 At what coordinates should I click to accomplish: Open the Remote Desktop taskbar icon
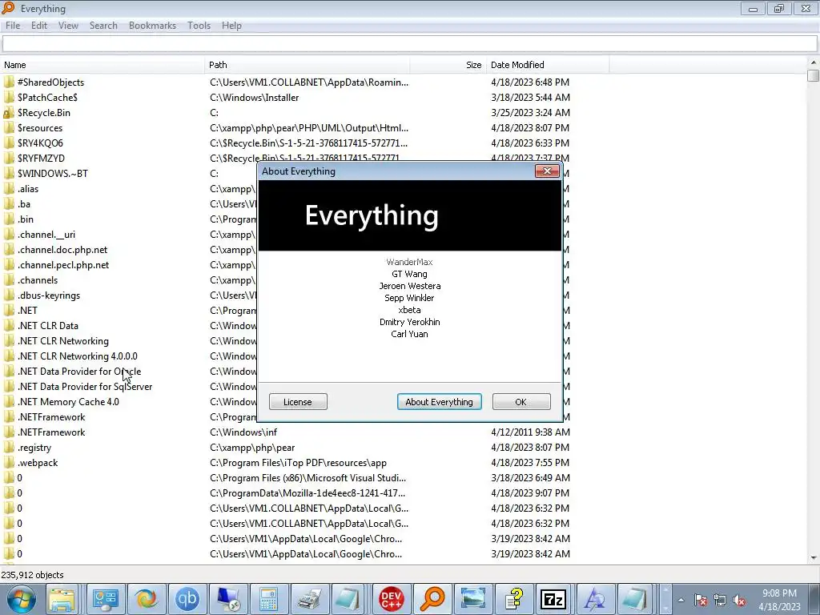pyautogui.click(x=228, y=599)
